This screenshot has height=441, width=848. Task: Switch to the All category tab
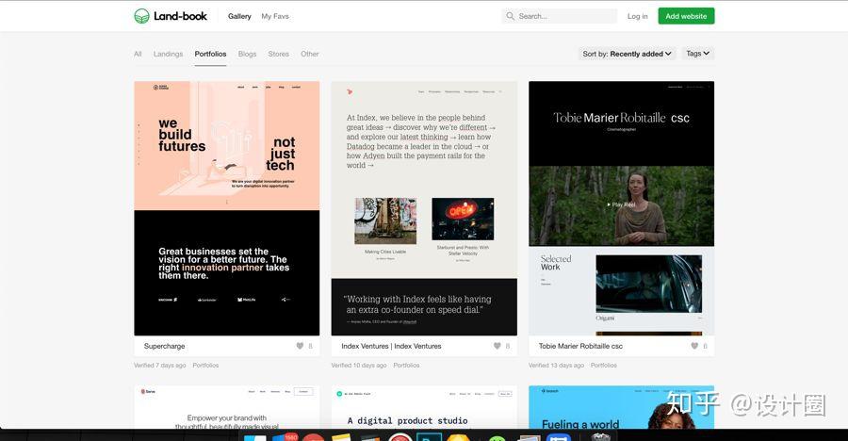pos(138,54)
